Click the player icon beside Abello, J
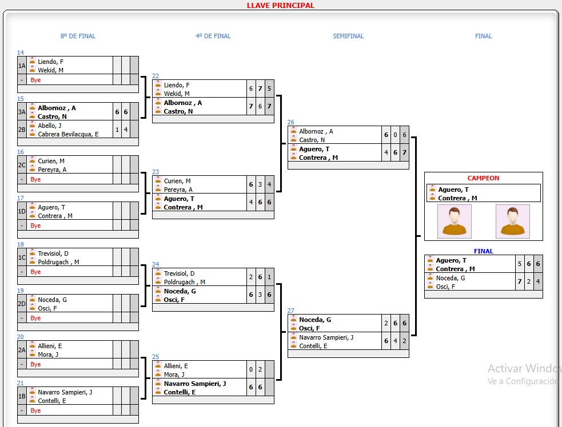The width and height of the screenshot is (562, 427). (x=33, y=126)
